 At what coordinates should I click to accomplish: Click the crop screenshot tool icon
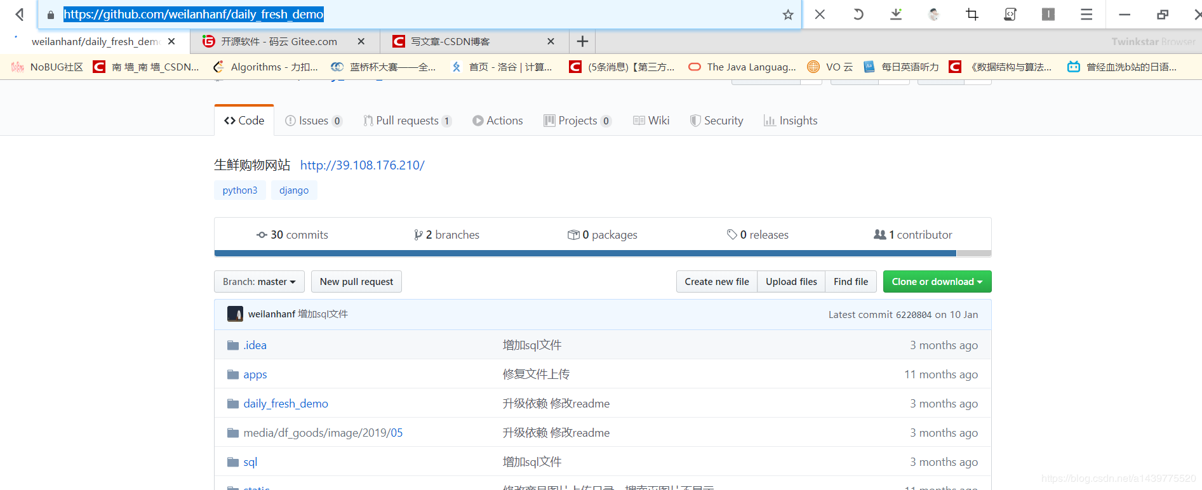coord(972,14)
